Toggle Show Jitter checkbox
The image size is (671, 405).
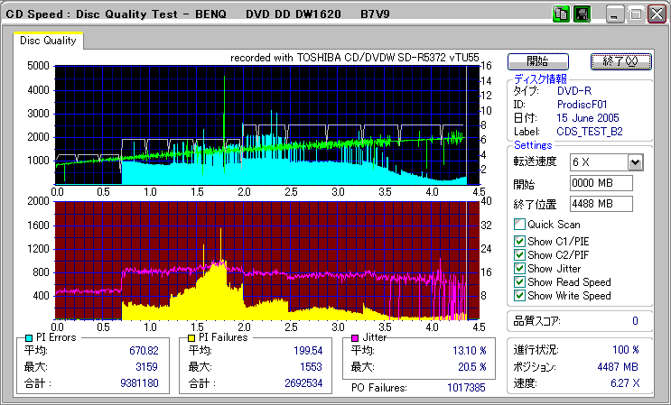(519, 268)
